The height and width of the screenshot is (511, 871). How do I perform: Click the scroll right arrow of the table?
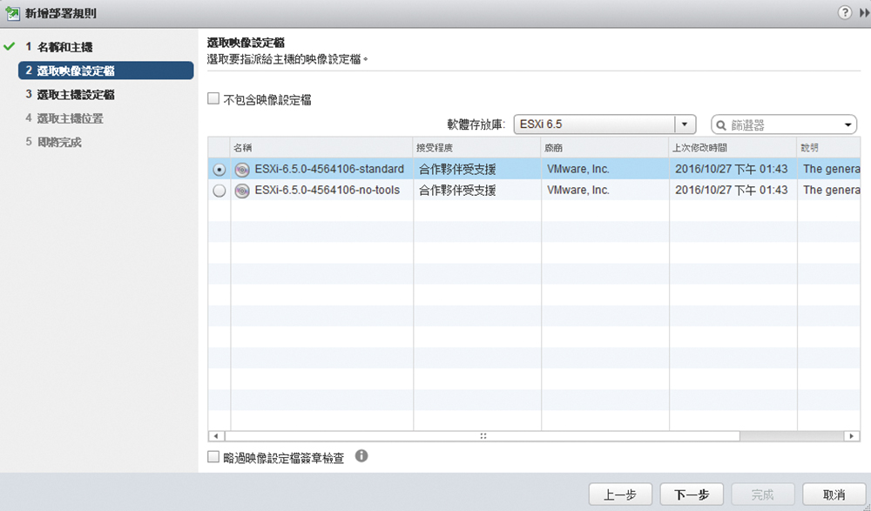pos(852,436)
